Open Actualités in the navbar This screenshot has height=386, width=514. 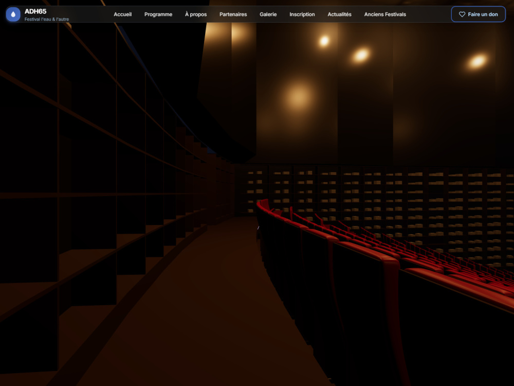(x=339, y=14)
